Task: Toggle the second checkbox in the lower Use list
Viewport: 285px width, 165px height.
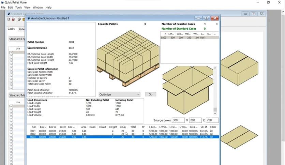Action: pyautogui.click(x=12, y=109)
